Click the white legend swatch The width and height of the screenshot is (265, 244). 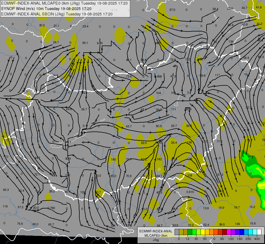259,232
